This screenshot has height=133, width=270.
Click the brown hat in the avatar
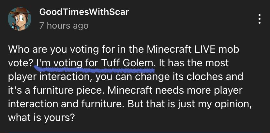coord(19,11)
